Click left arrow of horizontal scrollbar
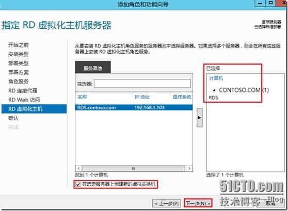 [x=78, y=168]
